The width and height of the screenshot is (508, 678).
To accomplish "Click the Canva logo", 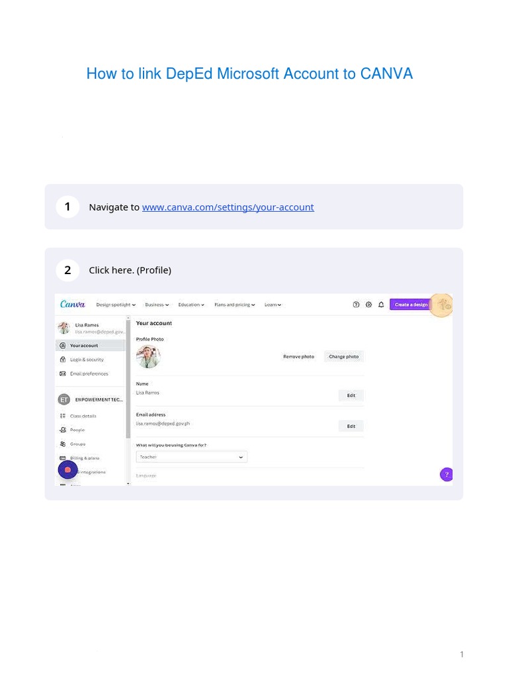I will pyautogui.click(x=73, y=305).
